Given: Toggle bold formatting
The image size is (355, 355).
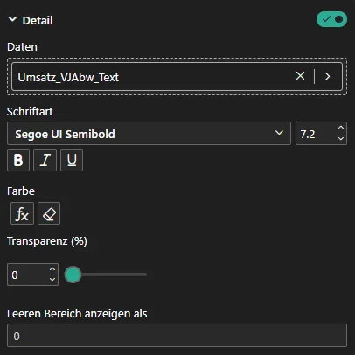Looking at the screenshot, I should pyautogui.click(x=18, y=160).
